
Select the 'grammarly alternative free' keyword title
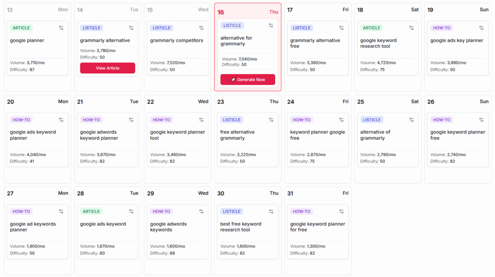click(315, 44)
